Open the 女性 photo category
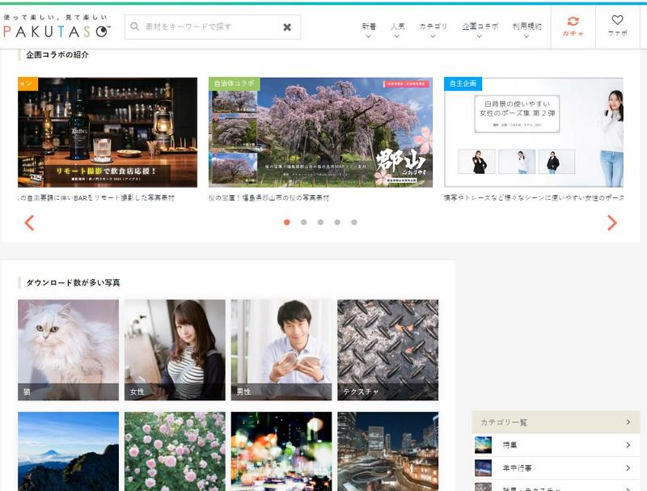This screenshot has height=491, width=647. [175, 350]
